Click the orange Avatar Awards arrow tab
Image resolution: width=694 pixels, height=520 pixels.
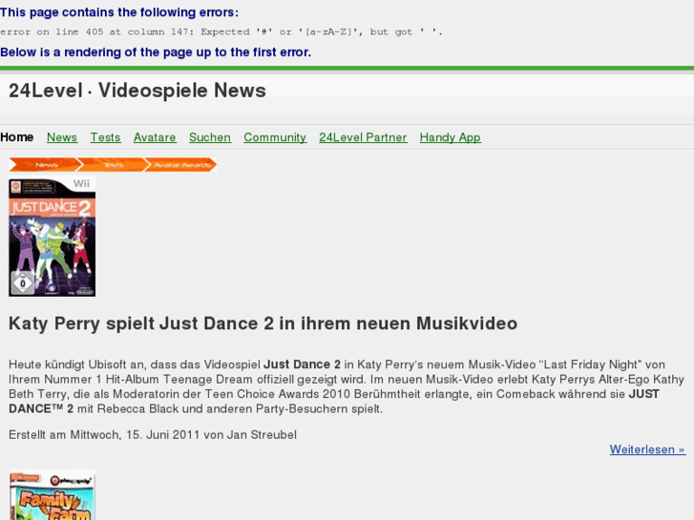pyautogui.click(x=181, y=165)
